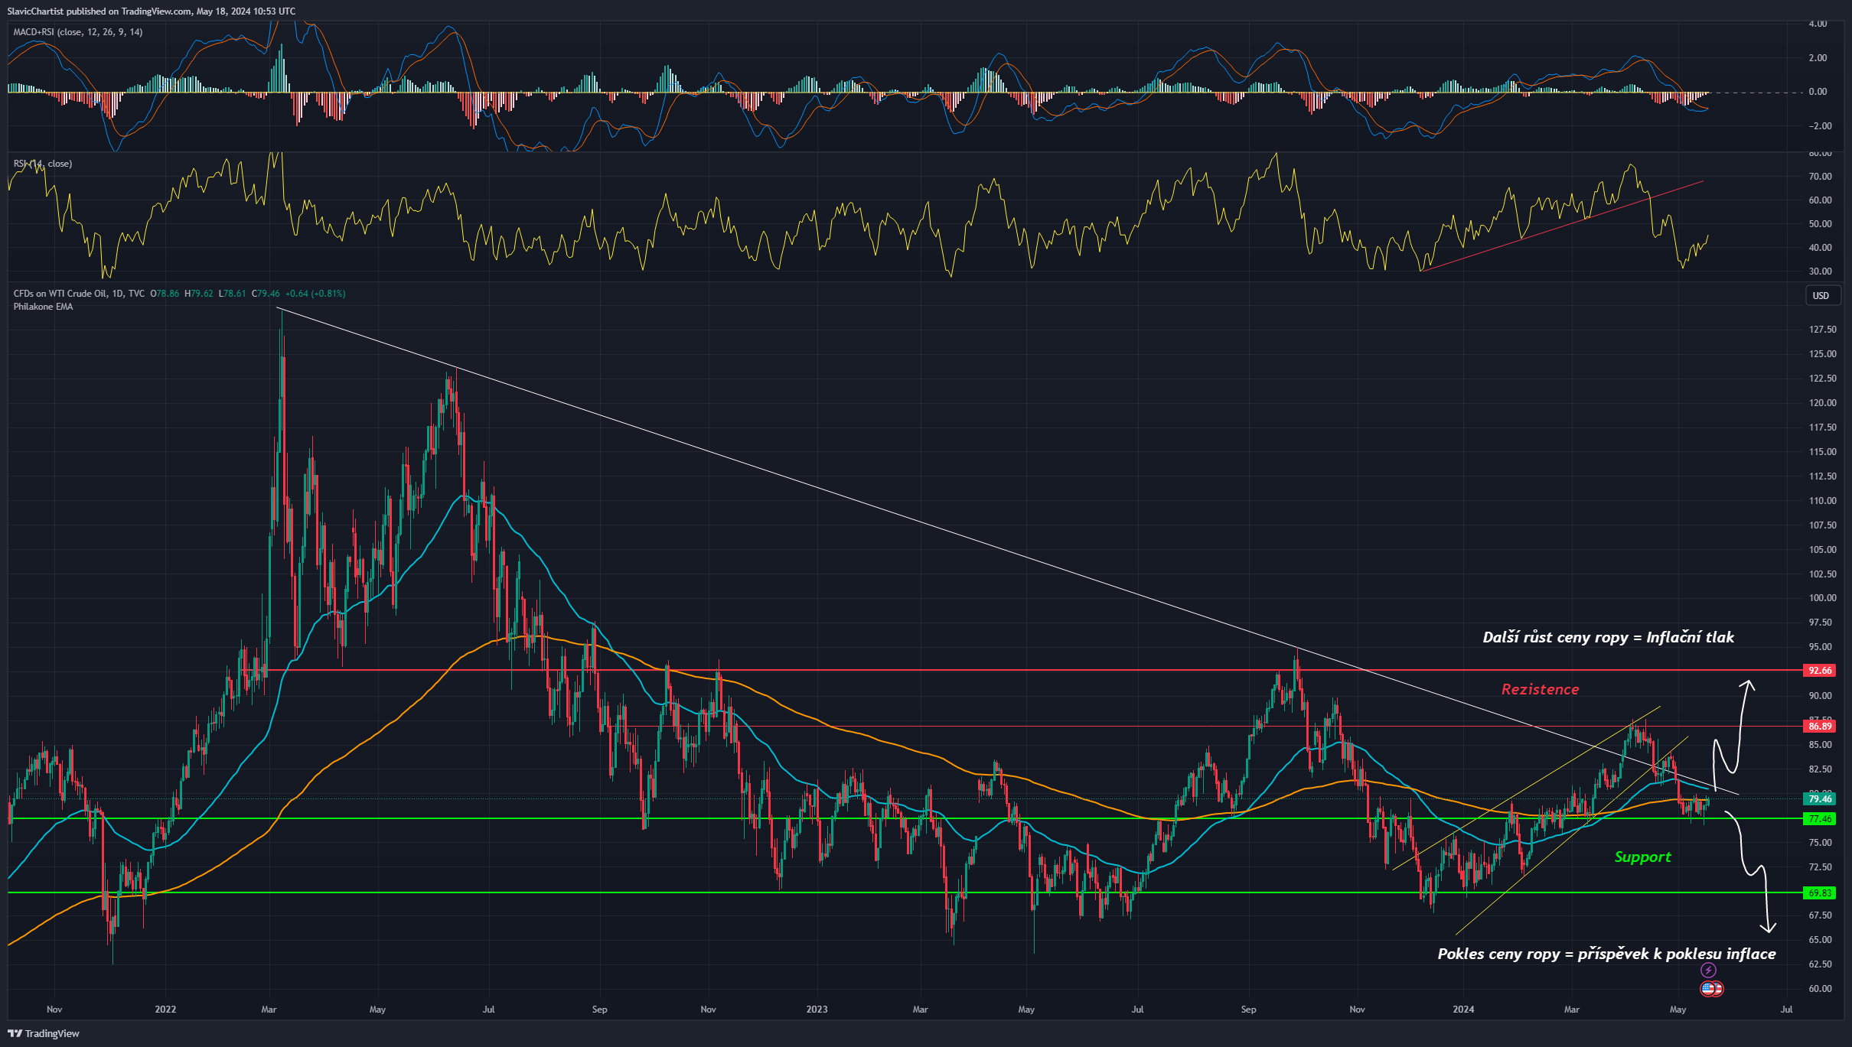Select the 'Pokles ceny ropy' annotation
Image resolution: width=1852 pixels, height=1047 pixels.
(x=1606, y=954)
